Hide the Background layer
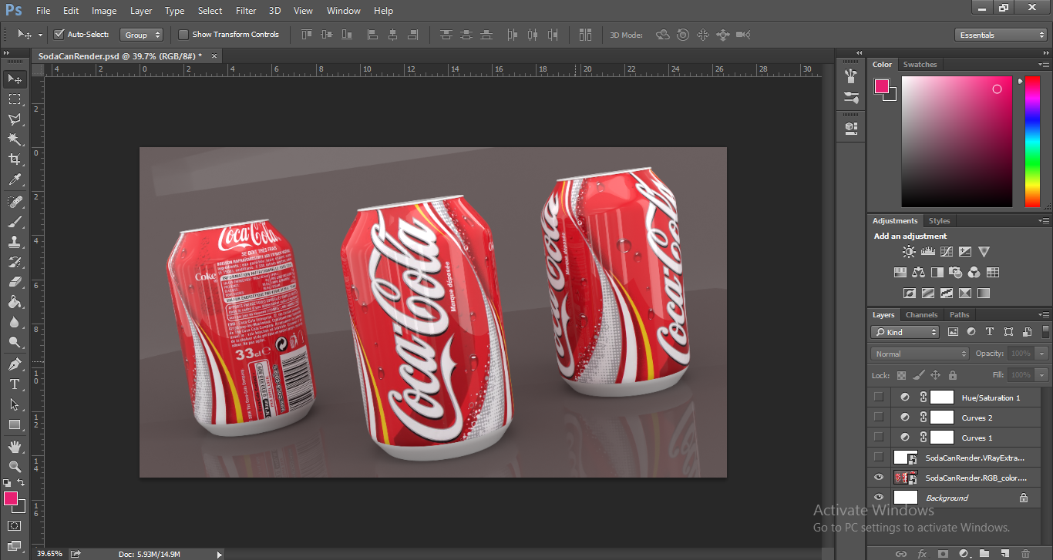 879,498
